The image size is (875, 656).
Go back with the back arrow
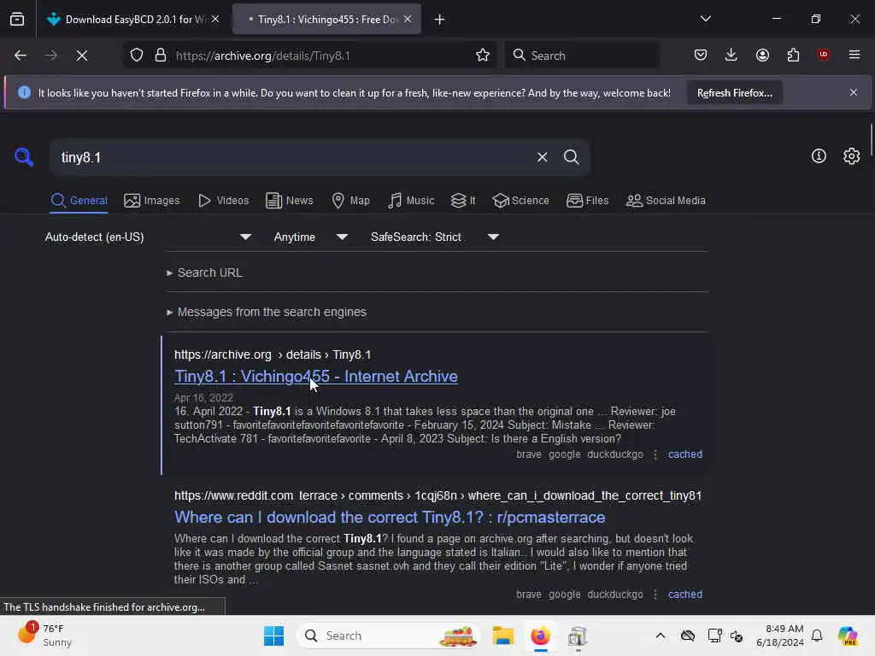21,56
